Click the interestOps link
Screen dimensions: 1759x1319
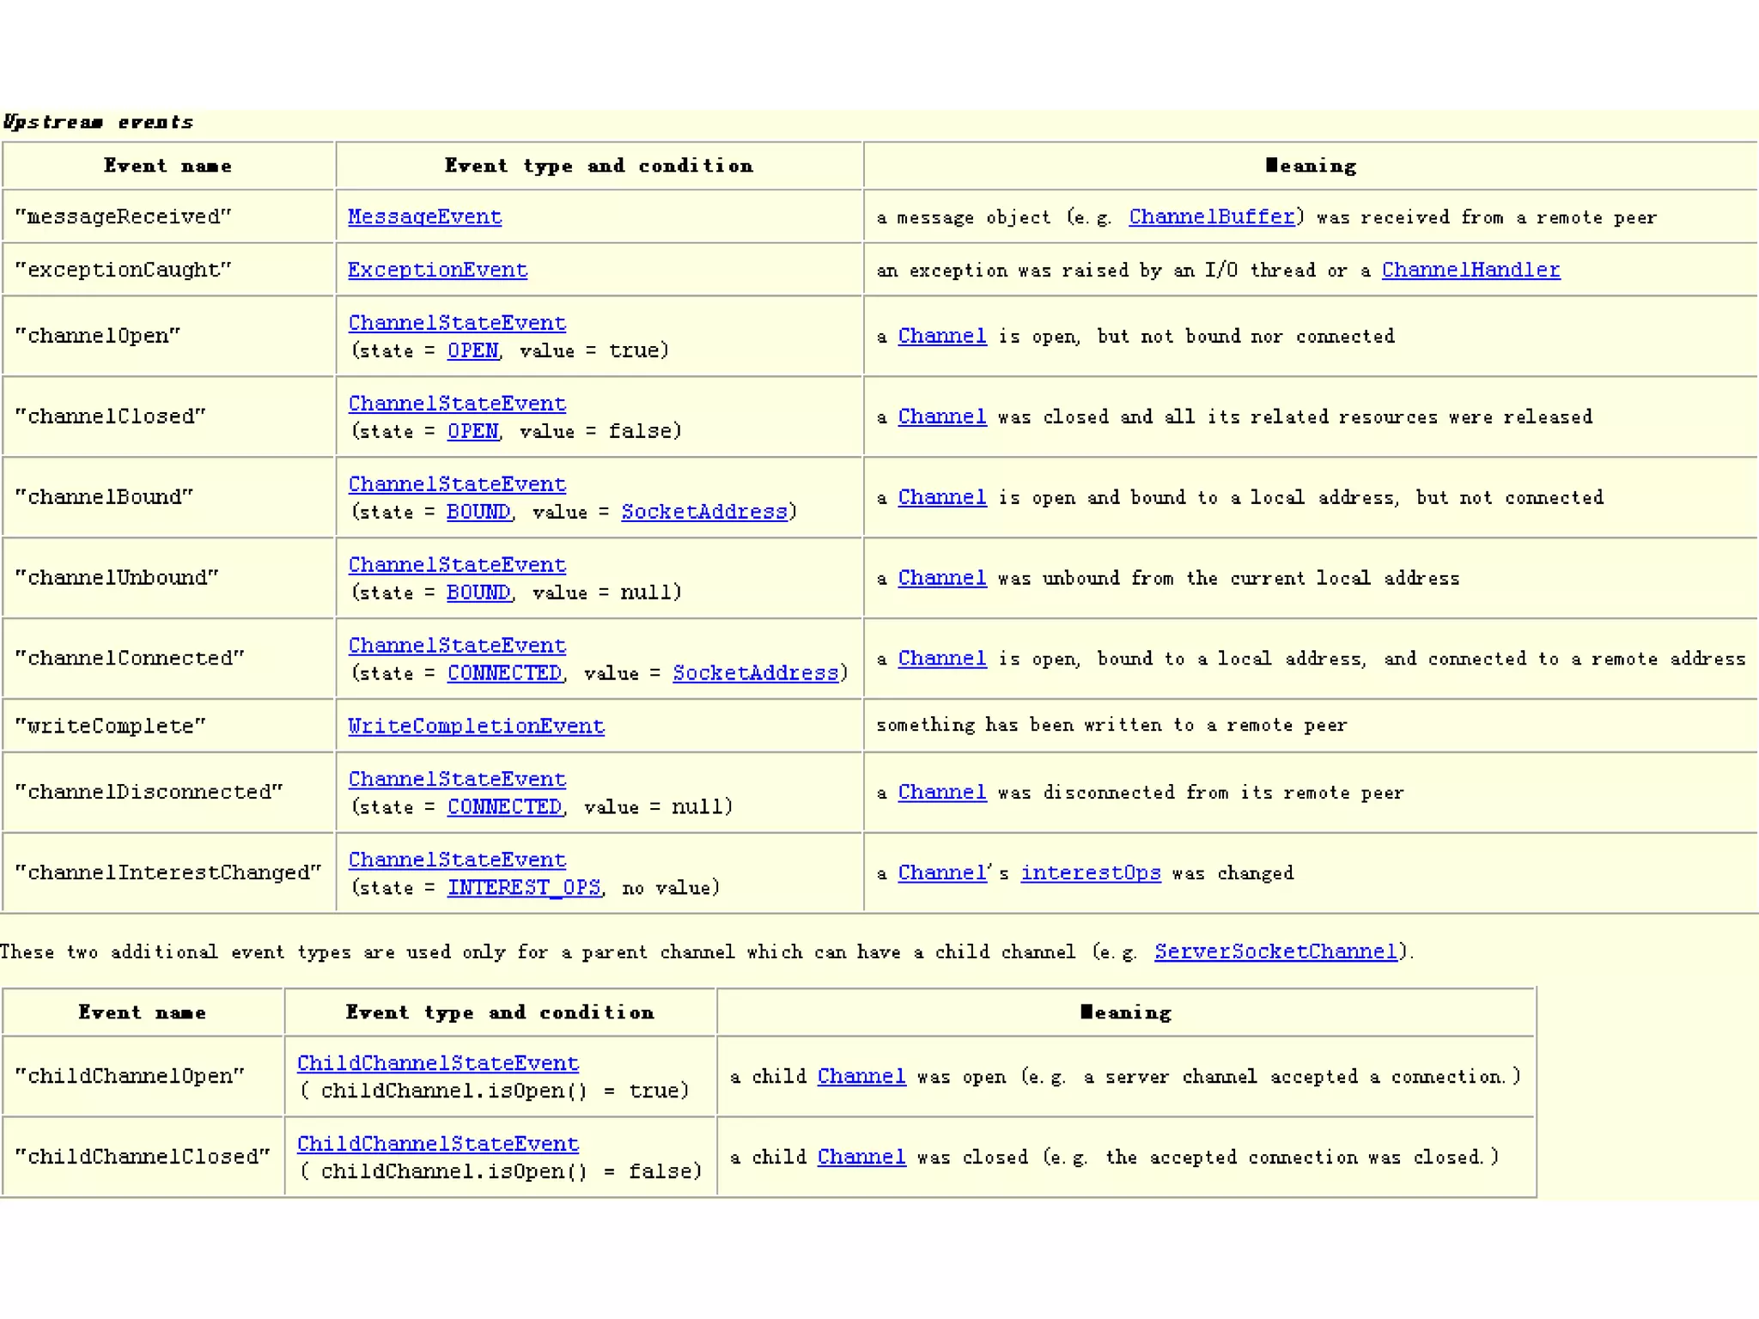point(1090,873)
